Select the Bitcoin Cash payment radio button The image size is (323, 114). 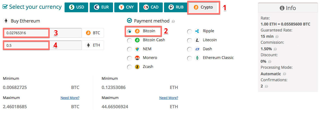click(x=129, y=40)
